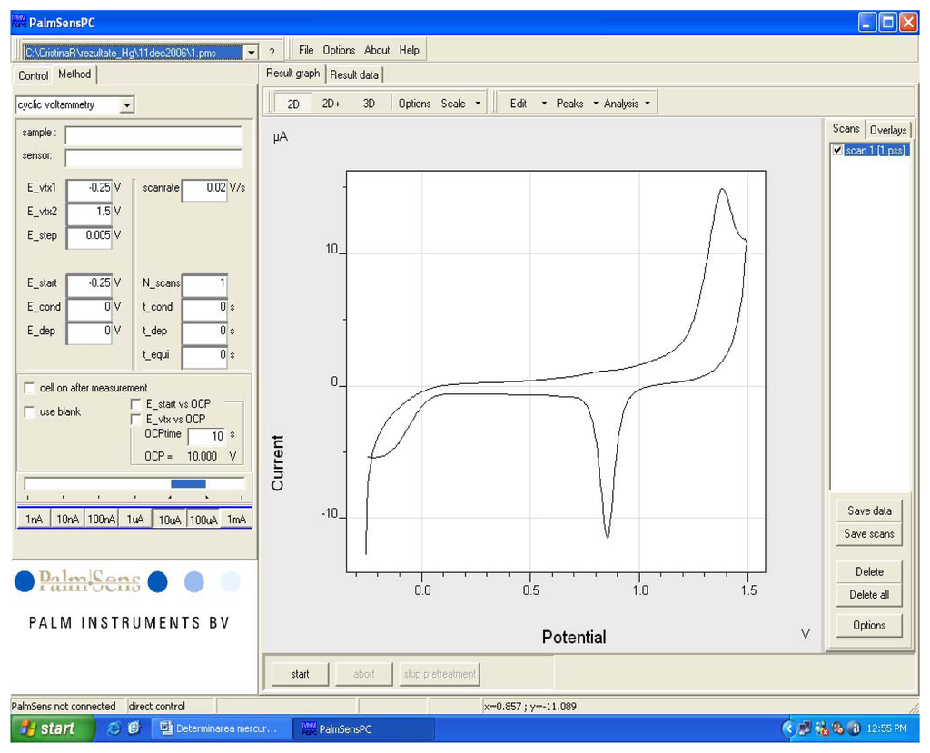
Task: Click the Save data button
Action: (x=869, y=511)
